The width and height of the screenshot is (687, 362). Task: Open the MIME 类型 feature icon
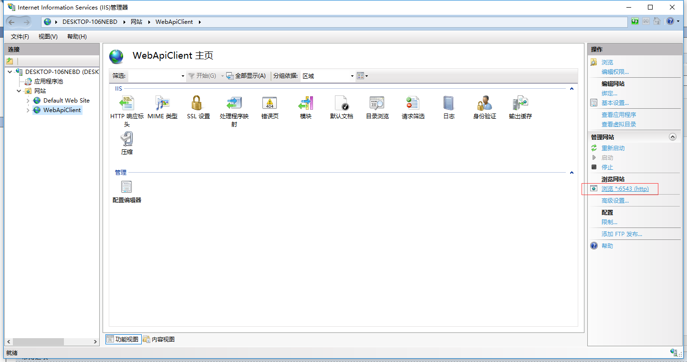[x=162, y=103]
